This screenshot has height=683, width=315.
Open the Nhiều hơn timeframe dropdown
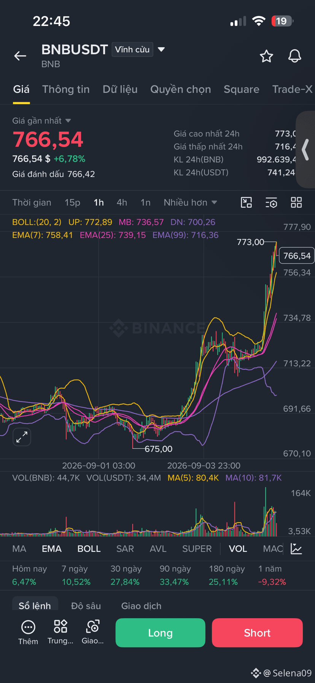(190, 202)
